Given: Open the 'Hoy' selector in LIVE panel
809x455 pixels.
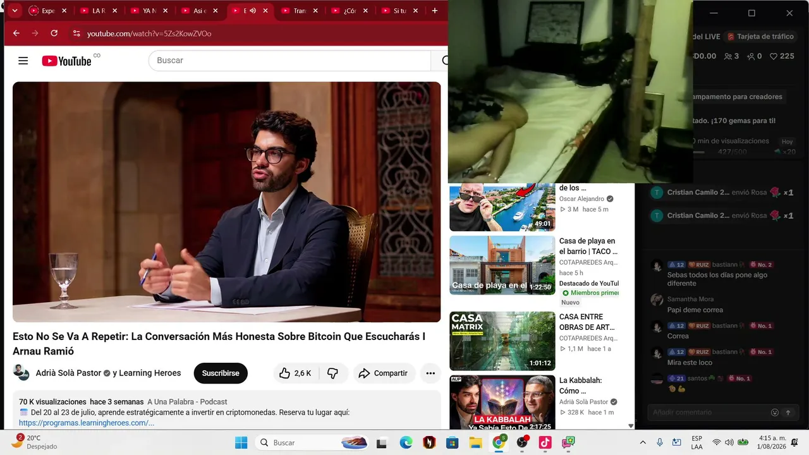Looking at the screenshot, I should 787,142.
